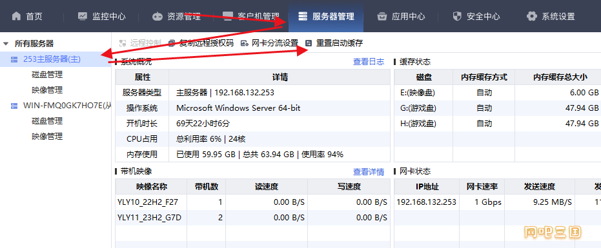Click the home icon beside 首页
The height and width of the screenshot is (248, 601).
coord(16,16)
